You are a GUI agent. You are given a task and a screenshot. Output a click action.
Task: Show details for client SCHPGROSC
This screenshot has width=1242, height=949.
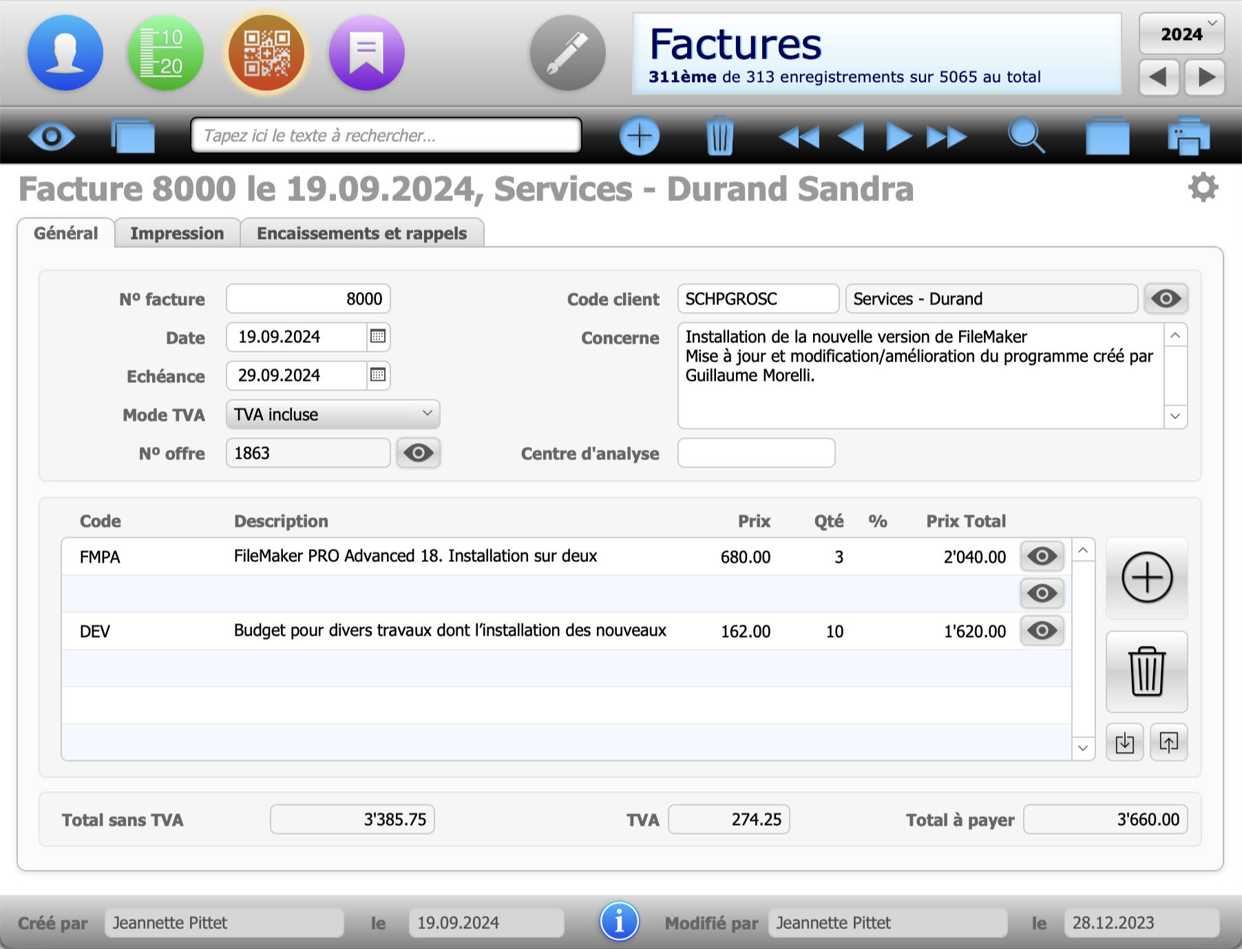(1165, 298)
